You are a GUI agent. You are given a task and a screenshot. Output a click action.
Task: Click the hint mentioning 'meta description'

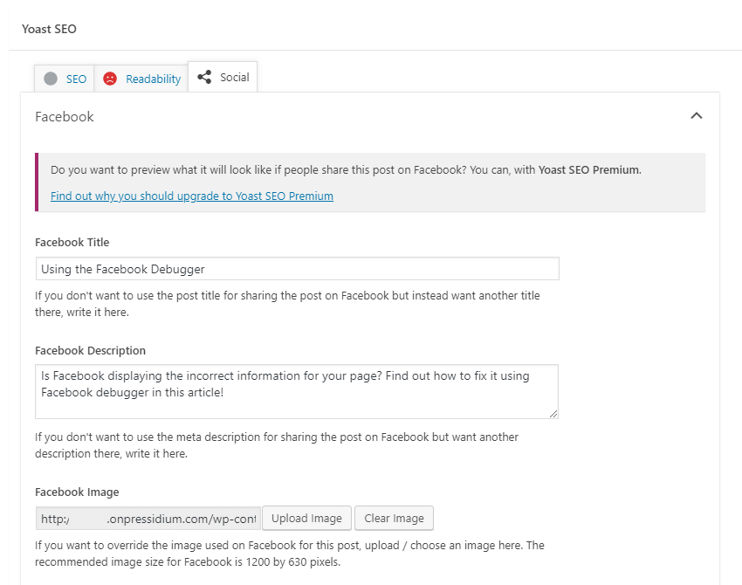tap(277, 445)
